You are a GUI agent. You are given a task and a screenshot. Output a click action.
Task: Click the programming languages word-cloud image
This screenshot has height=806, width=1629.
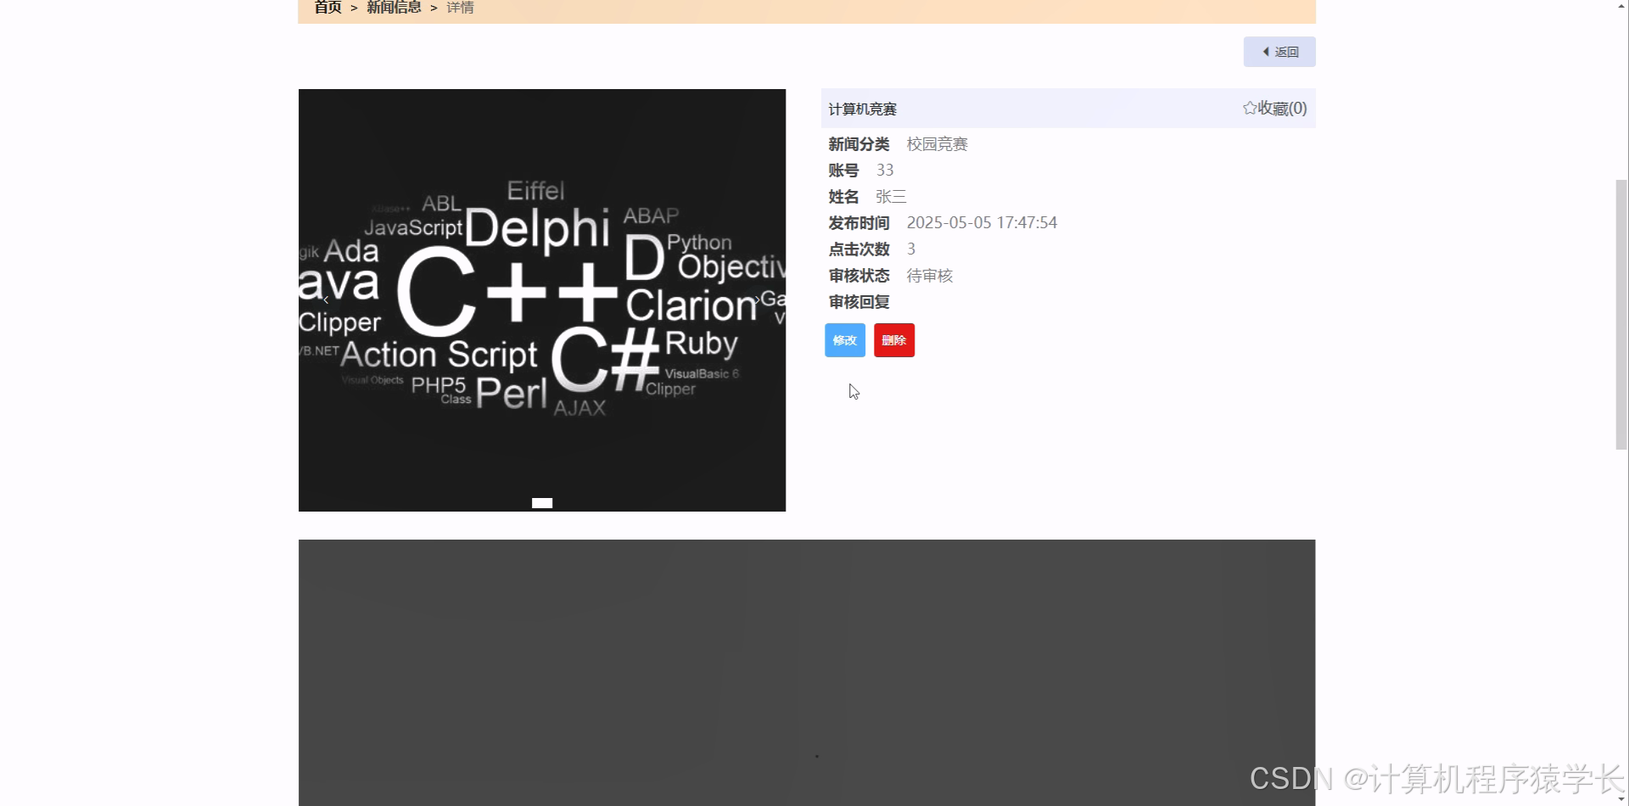(542, 300)
